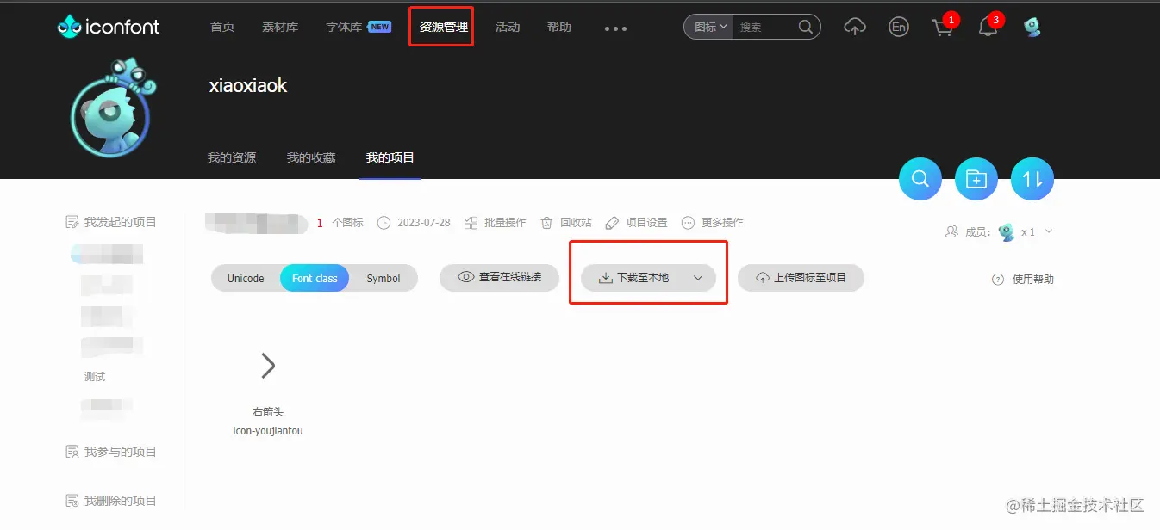The width and height of the screenshot is (1160, 530).
Task: Click the 2023-07-28 date text
Action: coord(424,223)
